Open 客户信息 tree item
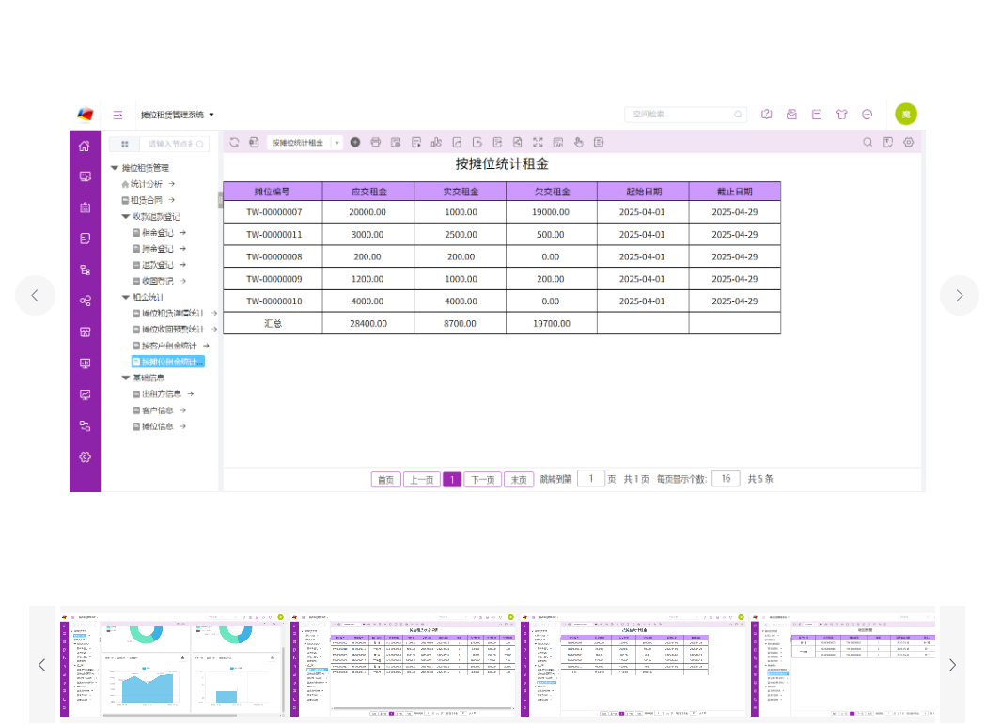The height and width of the screenshot is (725, 985). click(x=157, y=410)
